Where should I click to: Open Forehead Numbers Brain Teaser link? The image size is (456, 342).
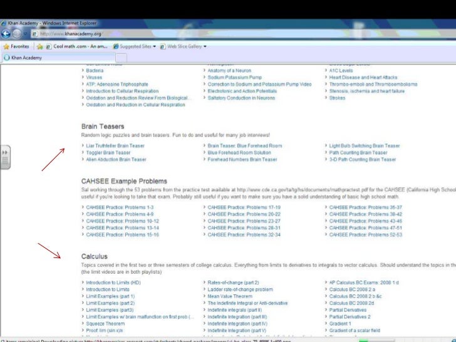click(242, 159)
